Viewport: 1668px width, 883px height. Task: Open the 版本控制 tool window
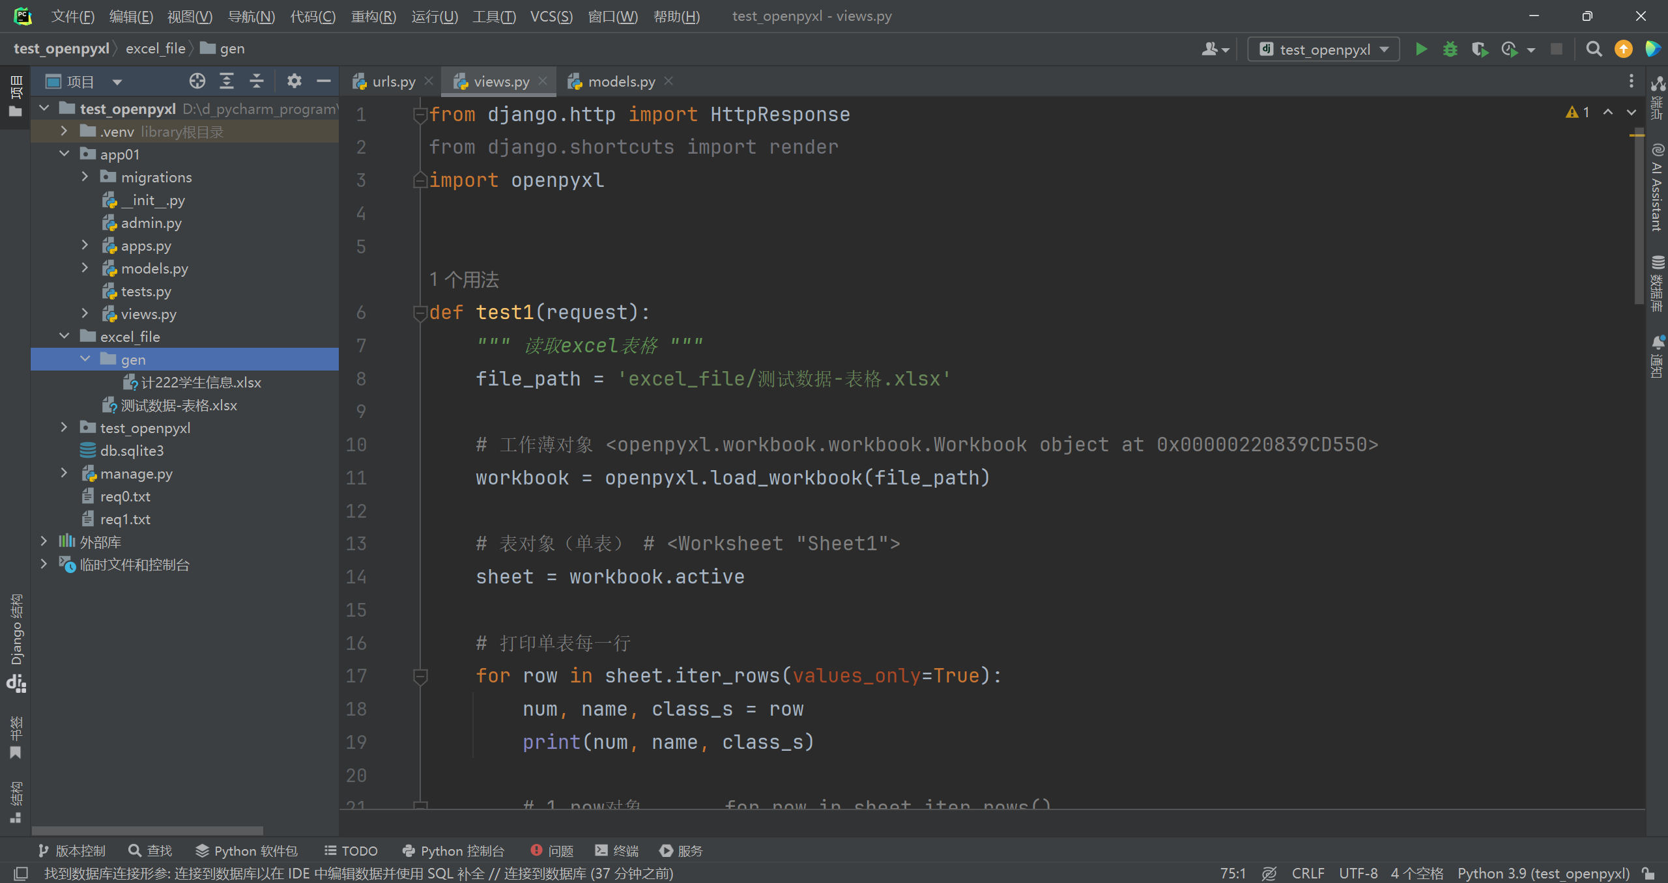(71, 850)
